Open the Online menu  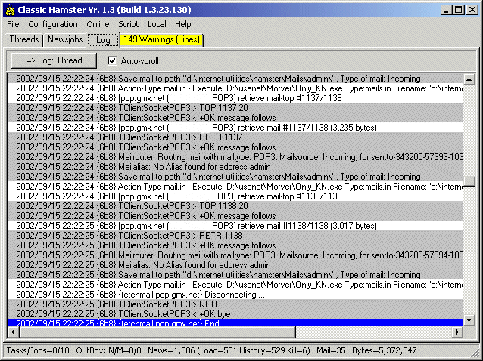[x=98, y=24]
